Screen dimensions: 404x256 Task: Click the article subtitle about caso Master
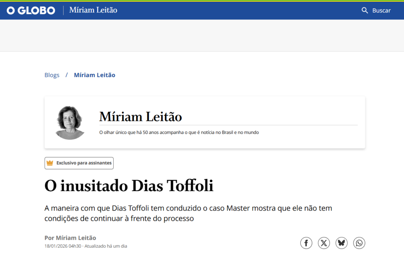(x=188, y=213)
